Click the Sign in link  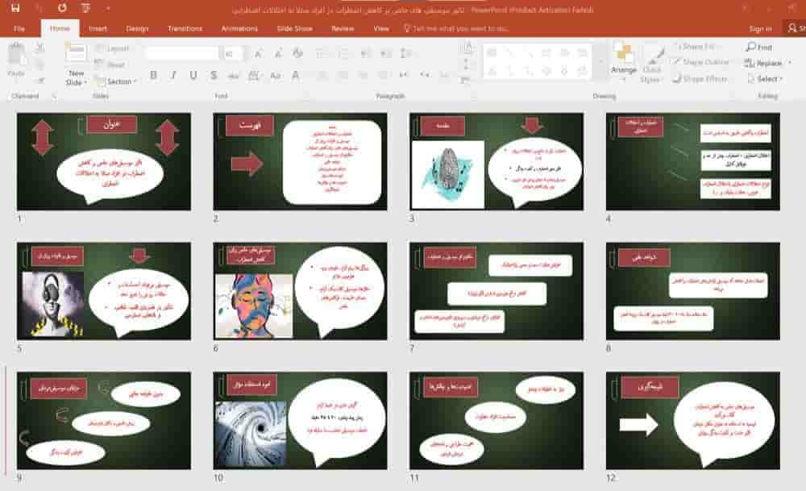760,29
